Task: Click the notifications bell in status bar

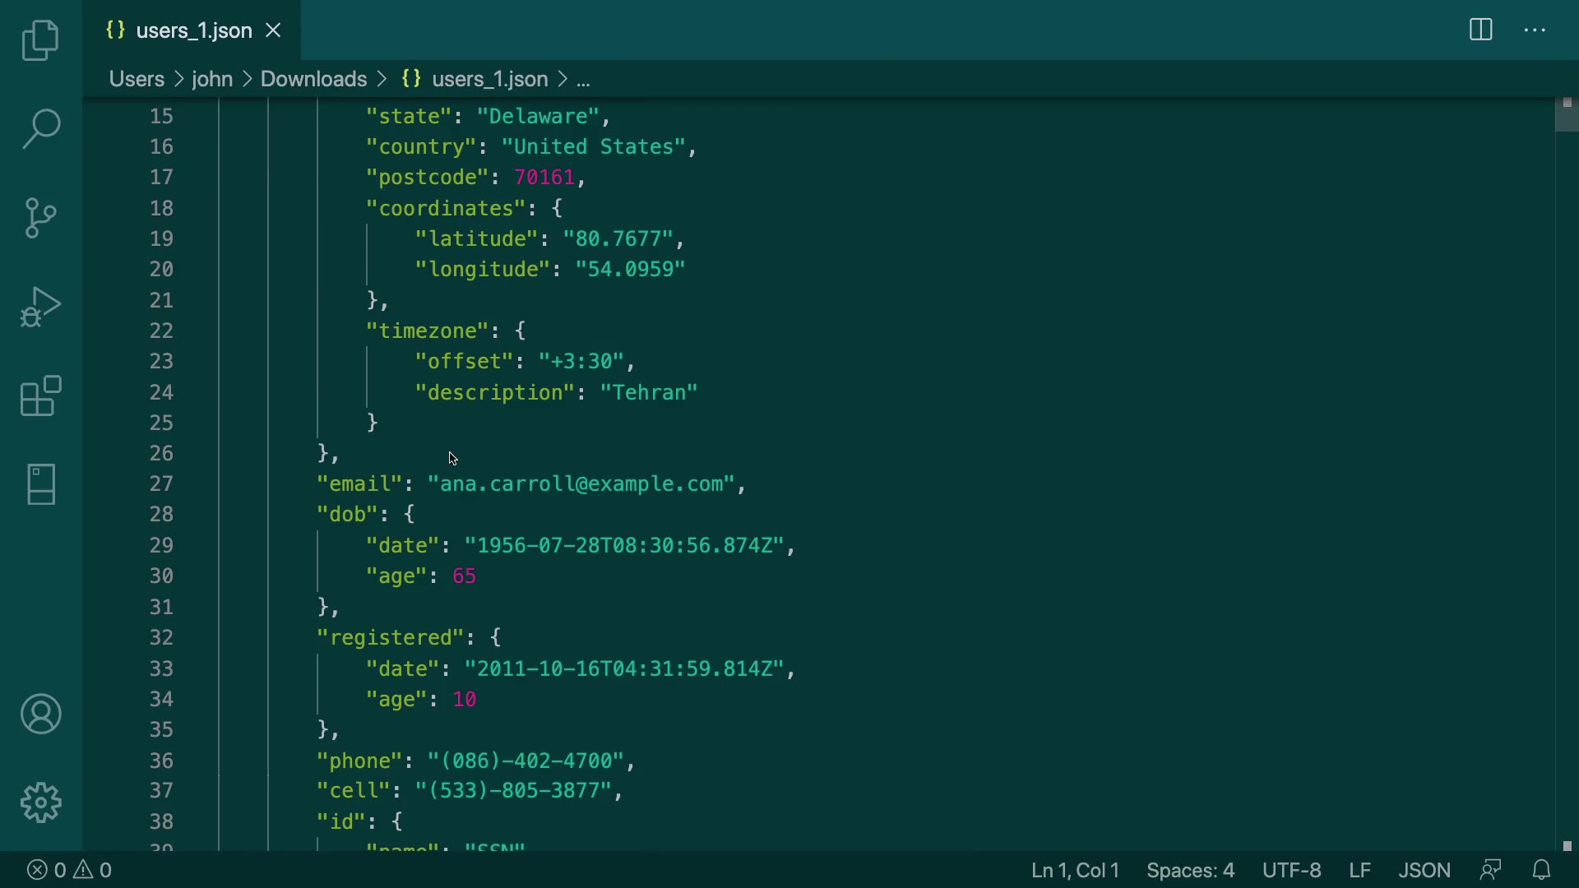Action: click(1542, 870)
